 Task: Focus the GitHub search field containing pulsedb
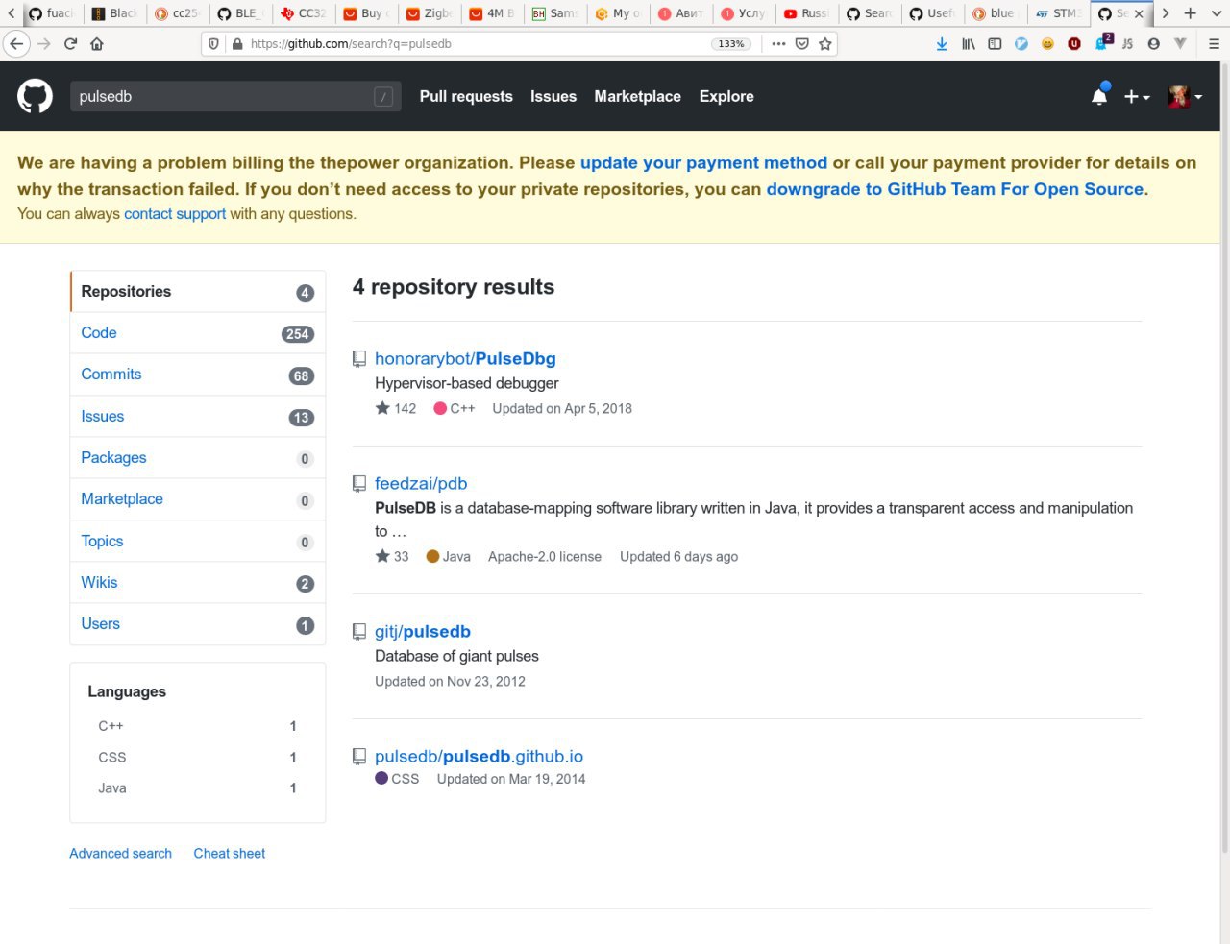(x=234, y=96)
